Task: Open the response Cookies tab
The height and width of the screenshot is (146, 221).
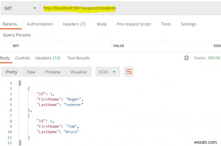Action: 22,58
